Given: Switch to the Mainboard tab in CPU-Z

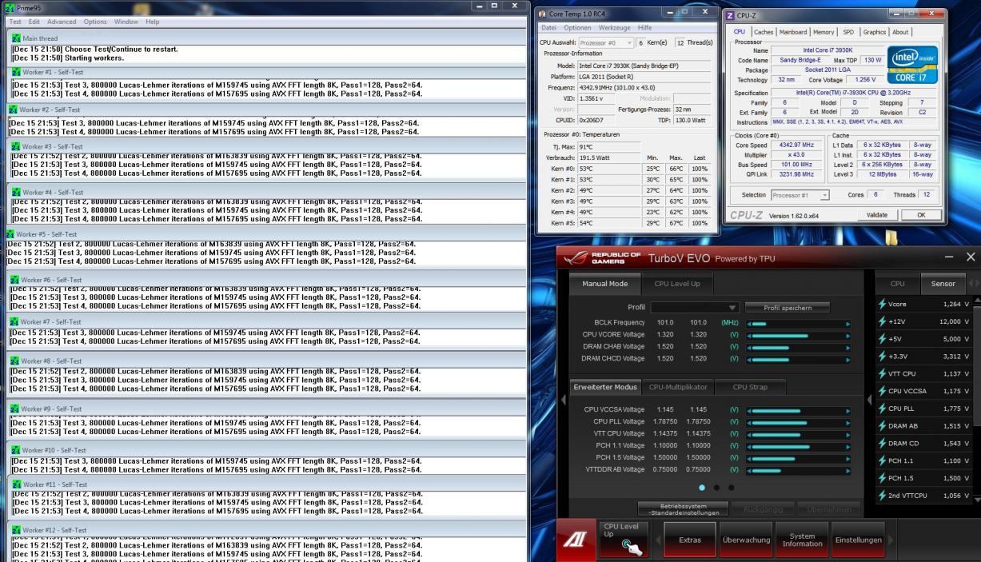Looking at the screenshot, I should pyautogui.click(x=792, y=32).
